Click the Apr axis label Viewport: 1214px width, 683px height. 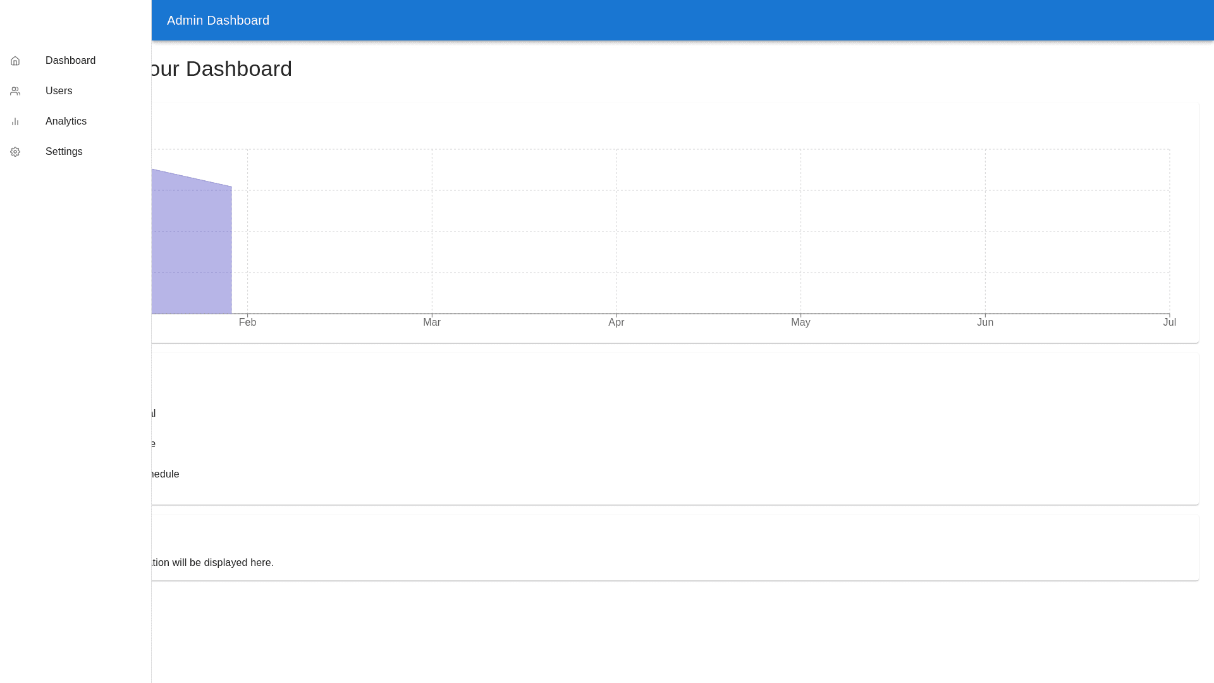616,323
